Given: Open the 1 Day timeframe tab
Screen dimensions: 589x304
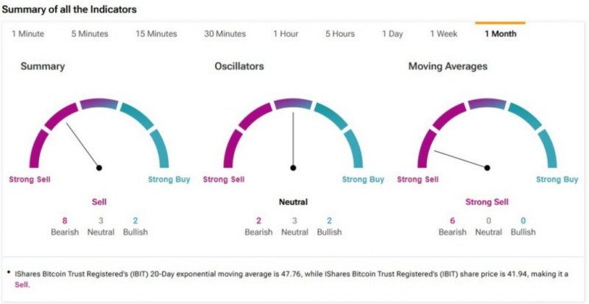Looking at the screenshot, I should pyautogui.click(x=392, y=34).
